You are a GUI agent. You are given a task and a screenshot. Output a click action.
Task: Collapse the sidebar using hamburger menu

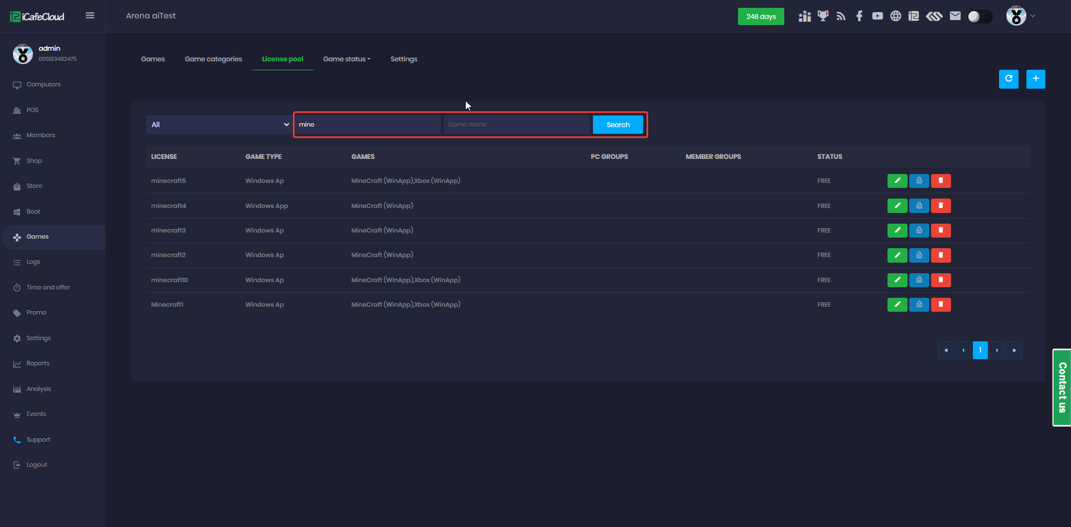point(90,16)
